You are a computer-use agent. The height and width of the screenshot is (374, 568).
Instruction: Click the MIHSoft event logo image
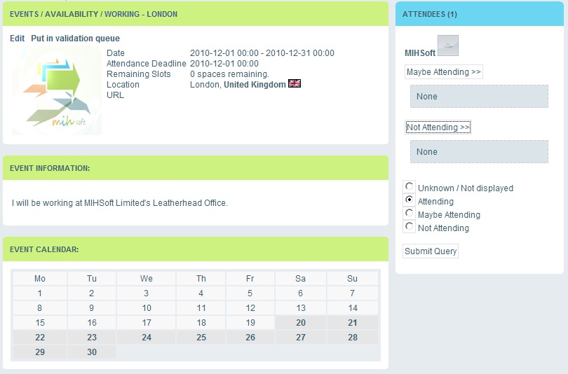pos(56,91)
